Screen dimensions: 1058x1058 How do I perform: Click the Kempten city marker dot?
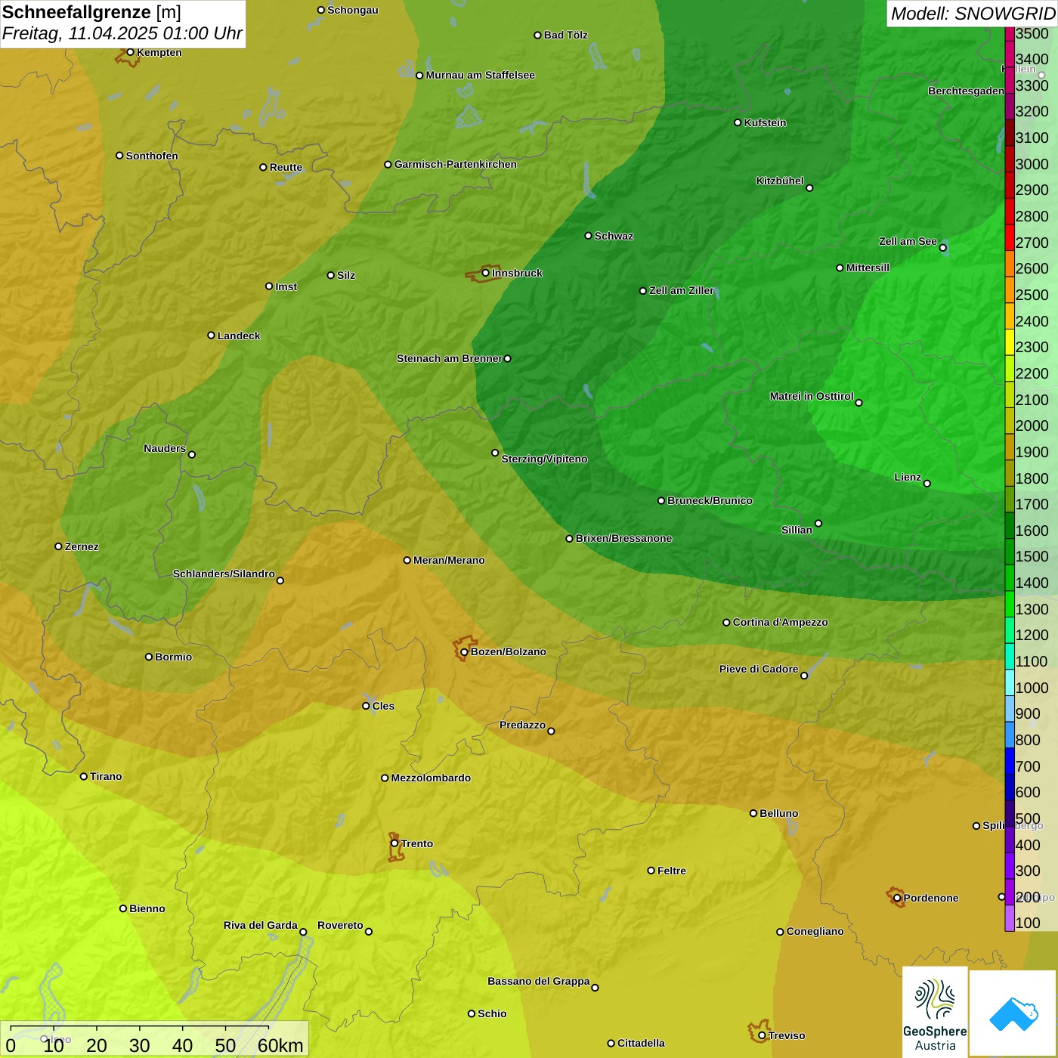coord(131,52)
